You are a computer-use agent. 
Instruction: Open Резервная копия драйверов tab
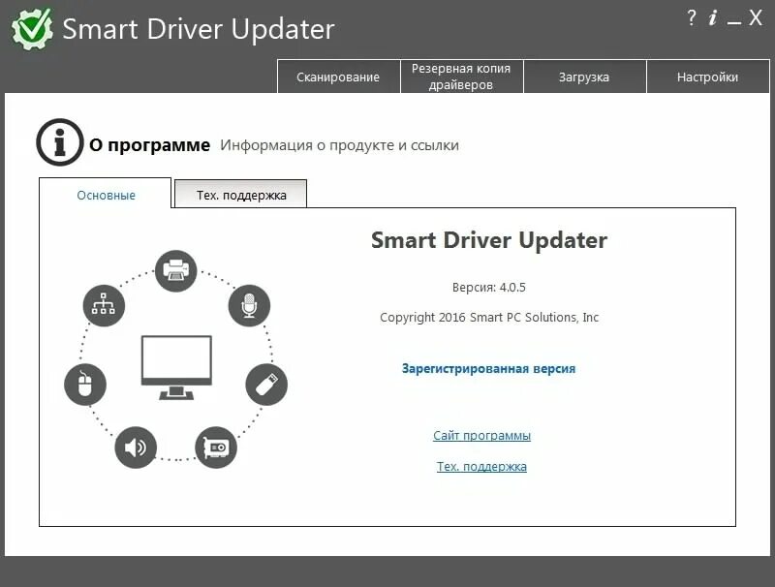tap(462, 77)
